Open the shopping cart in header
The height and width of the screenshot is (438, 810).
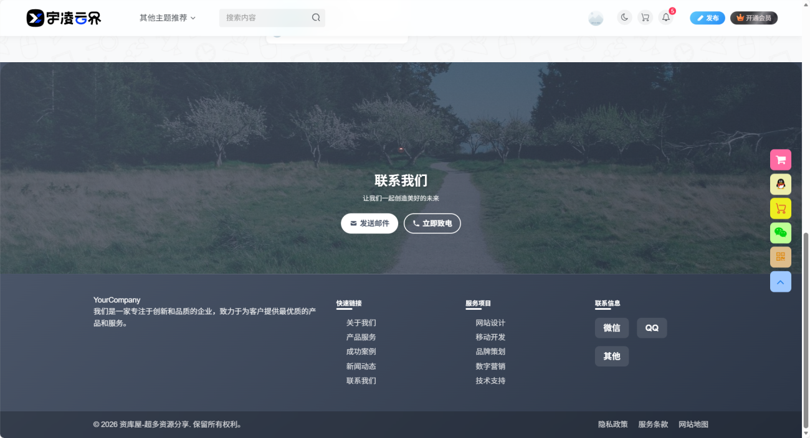coord(645,18)
